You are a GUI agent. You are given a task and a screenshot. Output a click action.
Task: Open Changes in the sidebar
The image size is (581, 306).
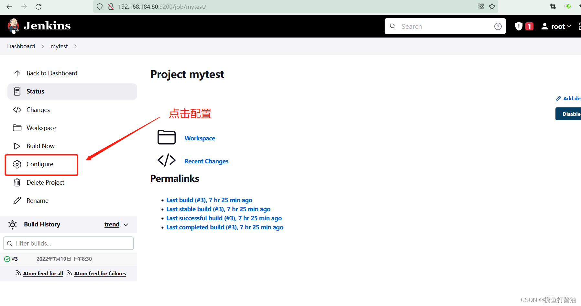72,110
